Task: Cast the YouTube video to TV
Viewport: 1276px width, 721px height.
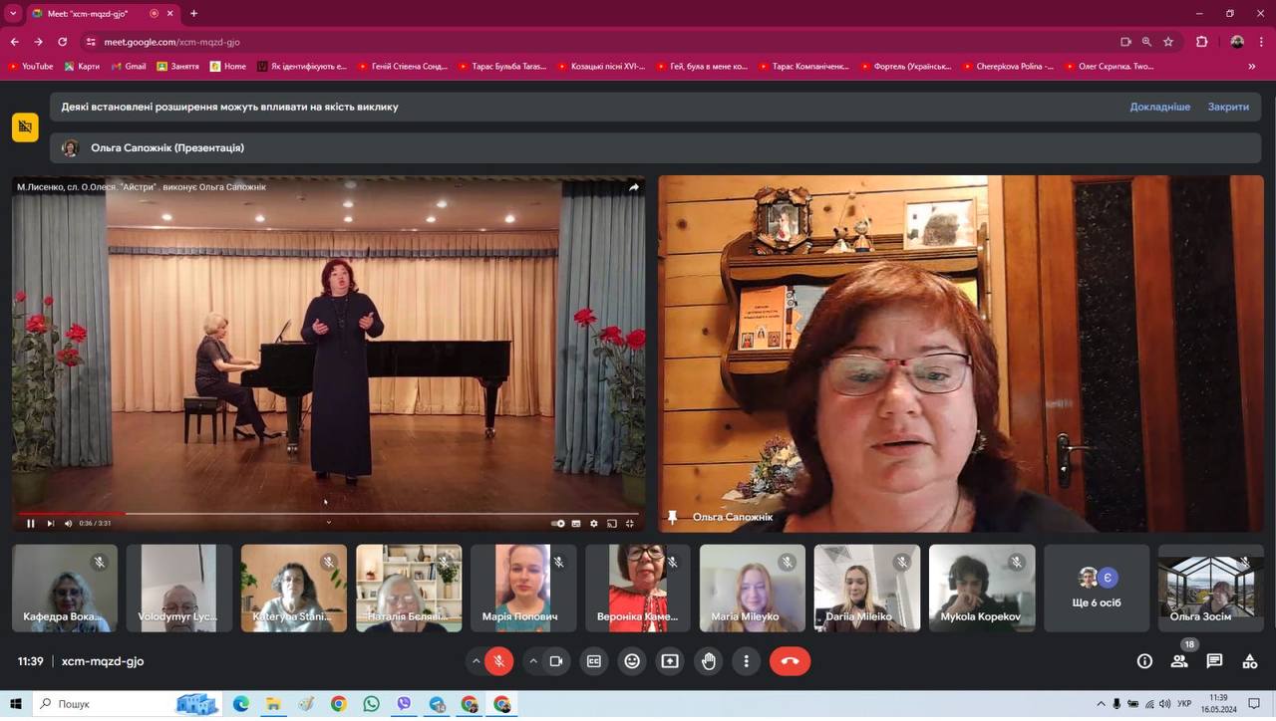Action: pos(612,523)
